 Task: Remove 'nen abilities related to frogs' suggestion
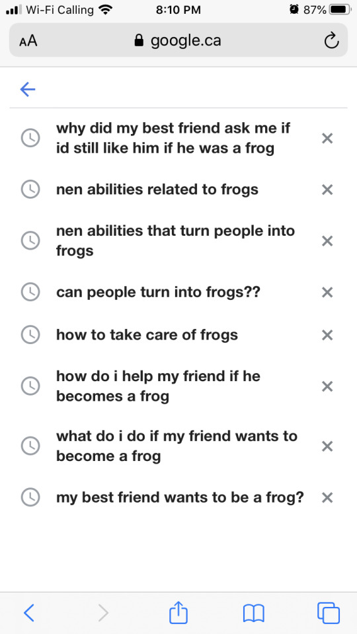pos(327,190)
